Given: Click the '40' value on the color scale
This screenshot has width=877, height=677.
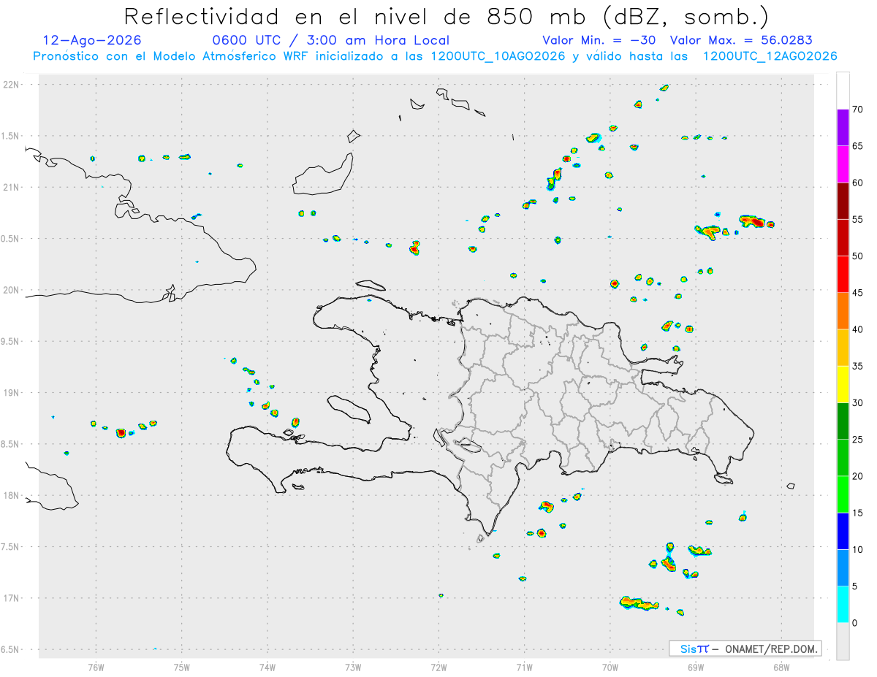Looking at the screenshot, I should pos(857,329).
